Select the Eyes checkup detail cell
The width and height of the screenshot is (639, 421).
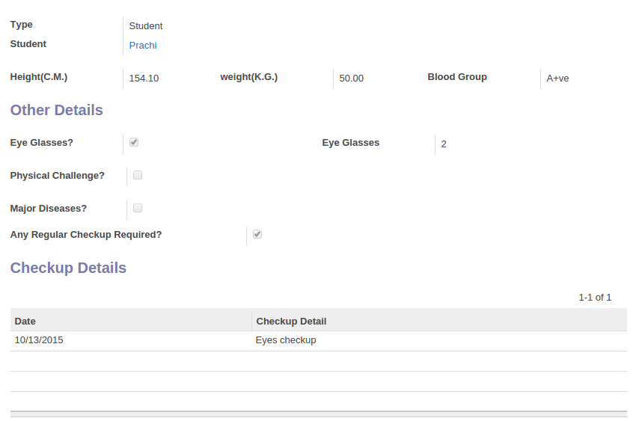[286, 340]
